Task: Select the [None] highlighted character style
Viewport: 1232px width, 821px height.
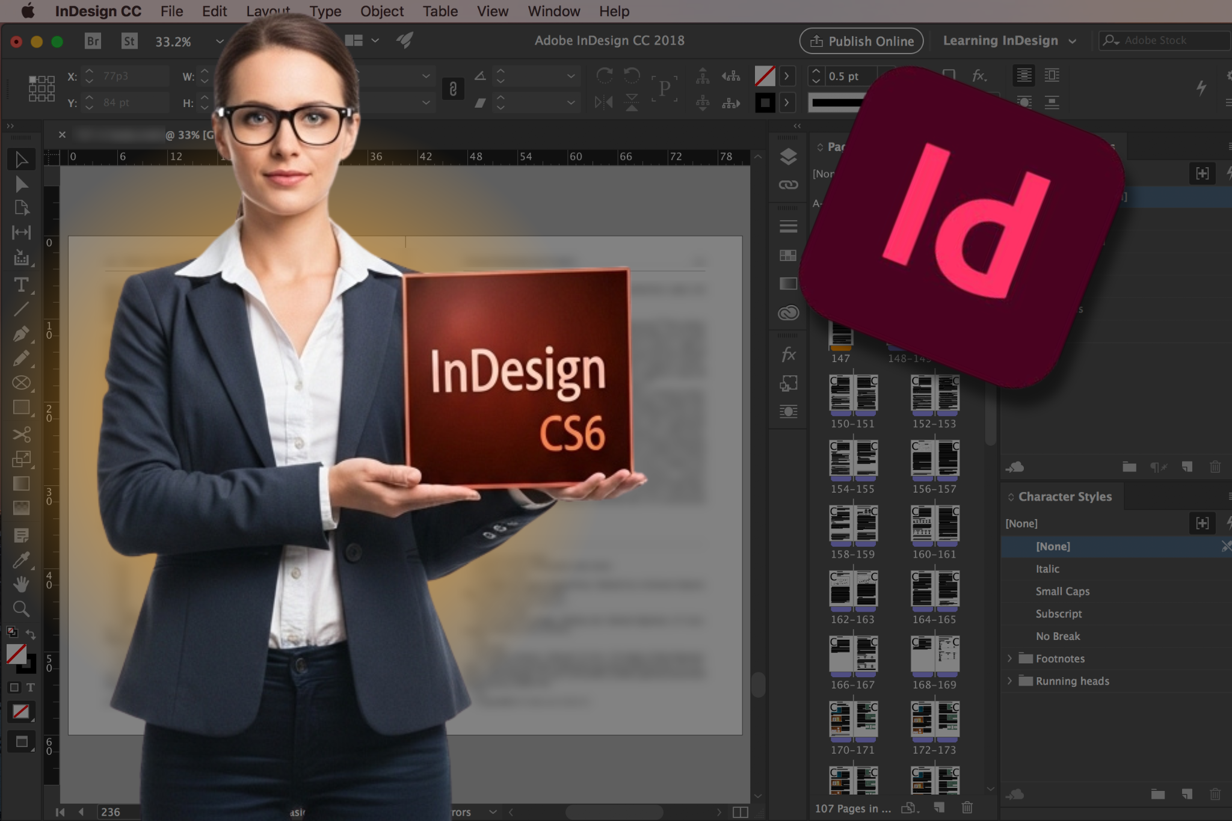Action: 1116,547
